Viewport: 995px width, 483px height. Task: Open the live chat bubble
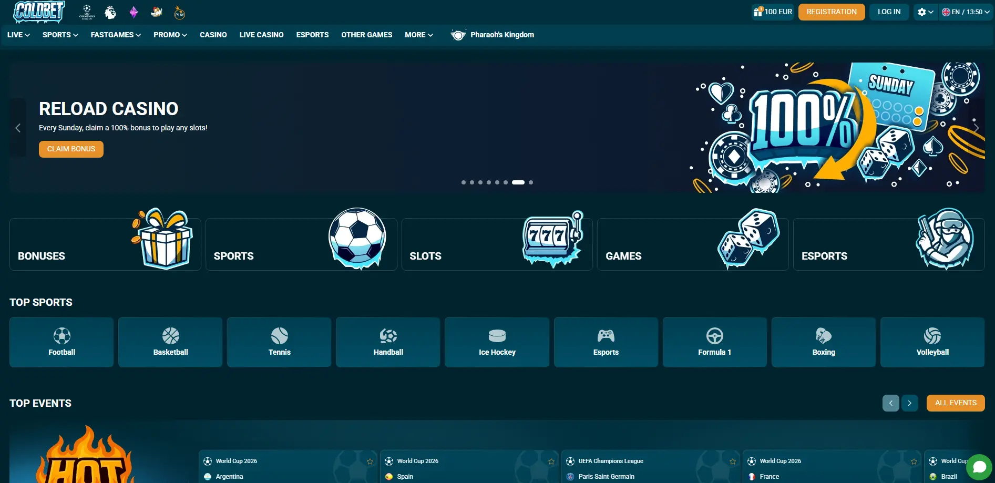(979, 467)
